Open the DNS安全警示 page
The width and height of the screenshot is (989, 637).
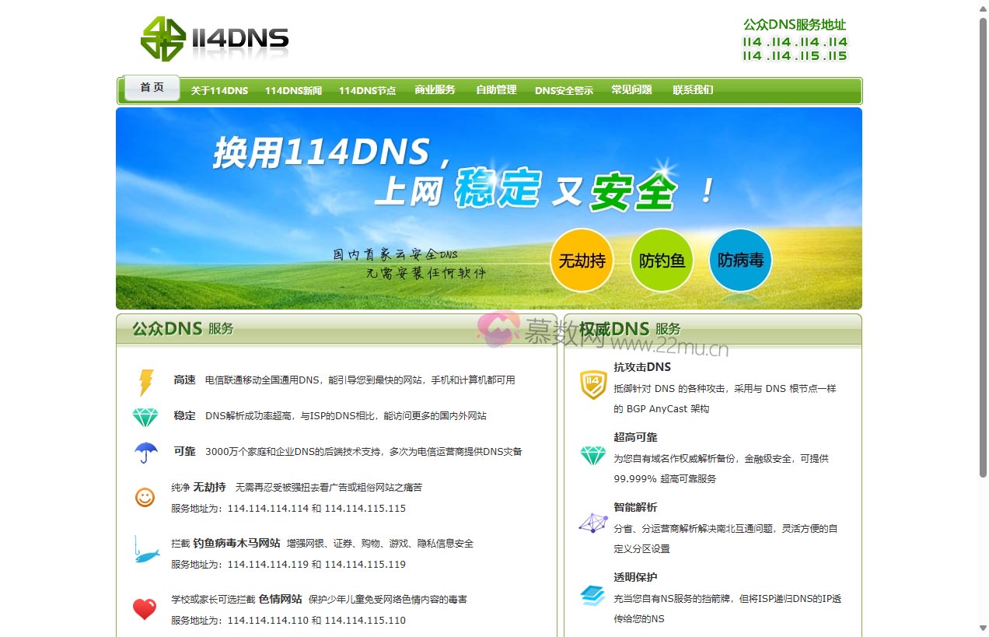click(x=564, y=90)
